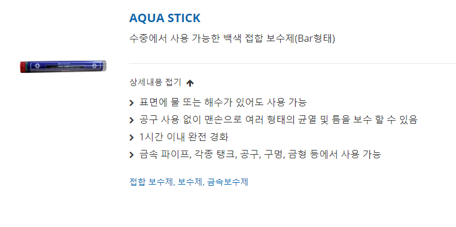This screenshot has width=456, height=227.
Task: Click chevron bullet before 금속 파이프 line
Action: [132, 155]
